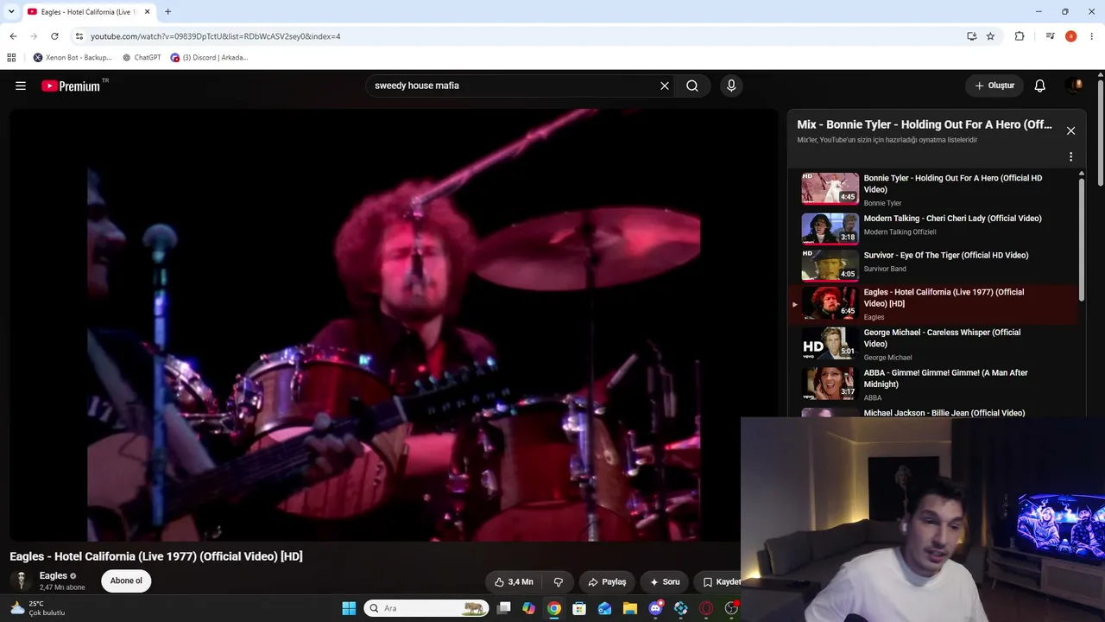View site information icon in address bar
This screenshot has width=1105, height=622.
pyautogui.click(x=79, y=36)
